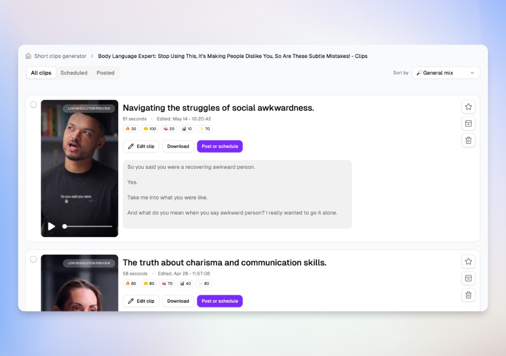The height and width of the screenshot is (356, 506).
Task: Click the score 100 badge on first clip
Action: point(150,129)
